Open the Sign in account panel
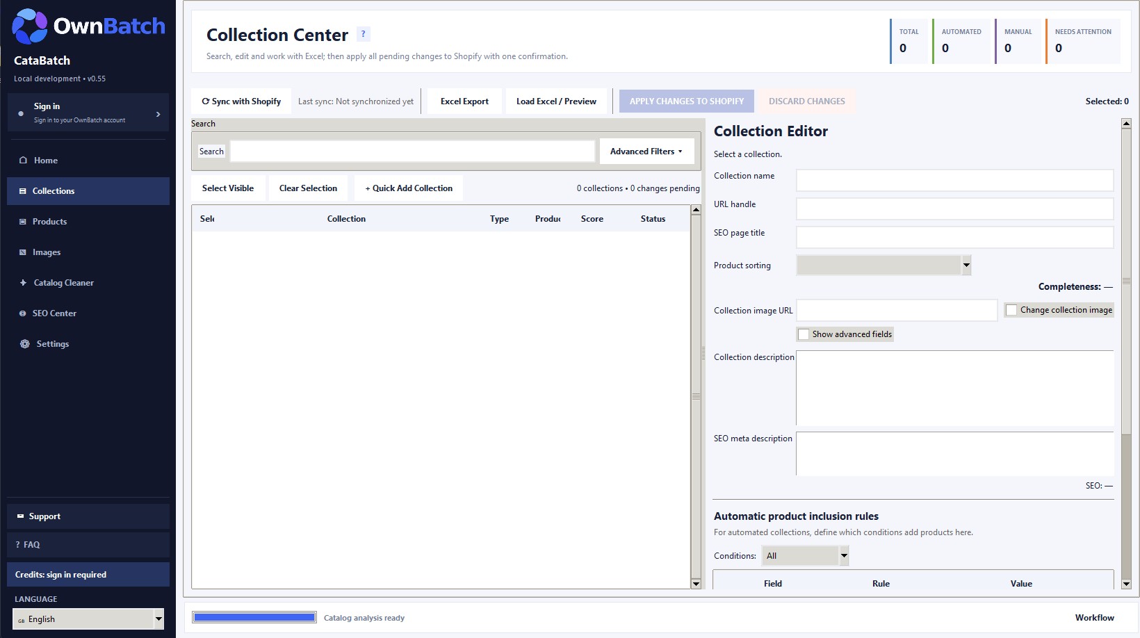Viewport: 1140px width, 638px height. (88, 113)
